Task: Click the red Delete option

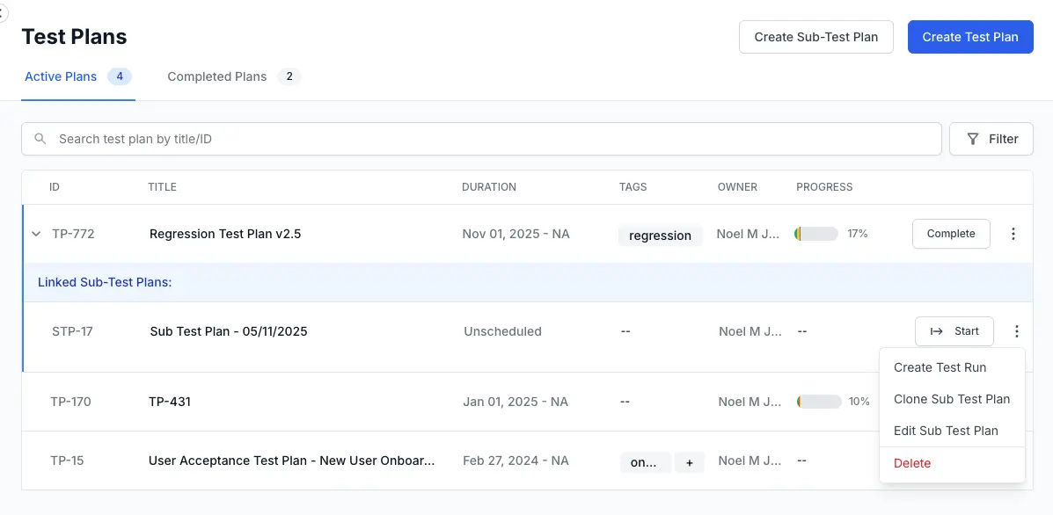Action: (912, 463)
